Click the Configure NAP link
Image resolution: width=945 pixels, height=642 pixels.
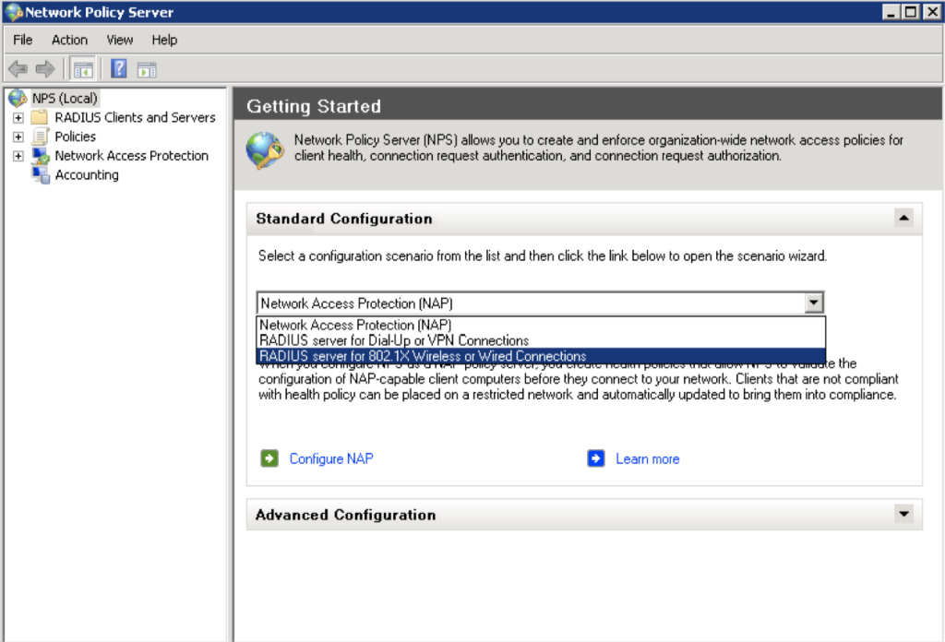point(331,459)
